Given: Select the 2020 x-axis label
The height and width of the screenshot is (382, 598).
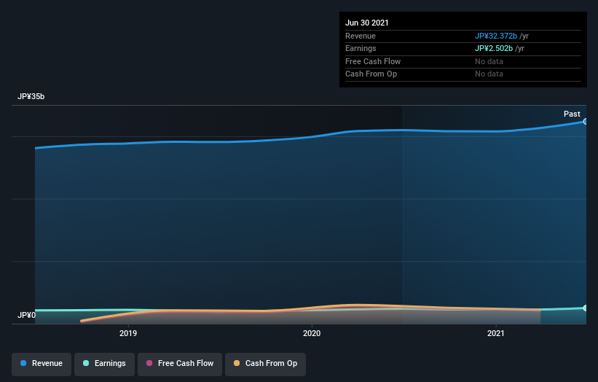Looking at the screenshot, I should 312,333.
